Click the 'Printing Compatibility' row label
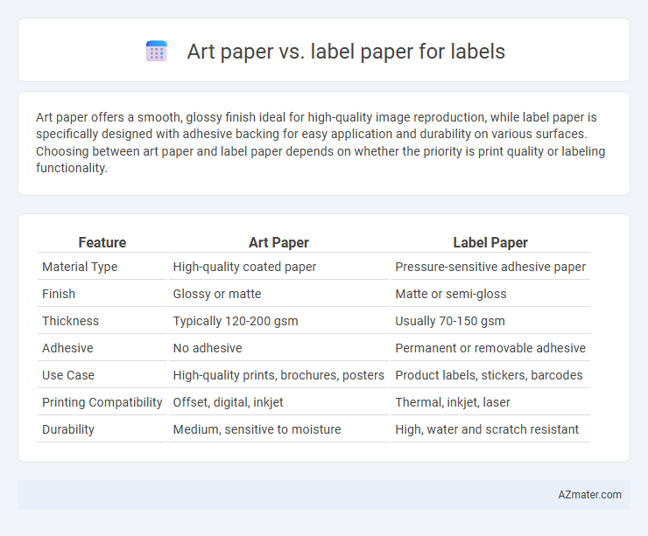 click(102, 402)
